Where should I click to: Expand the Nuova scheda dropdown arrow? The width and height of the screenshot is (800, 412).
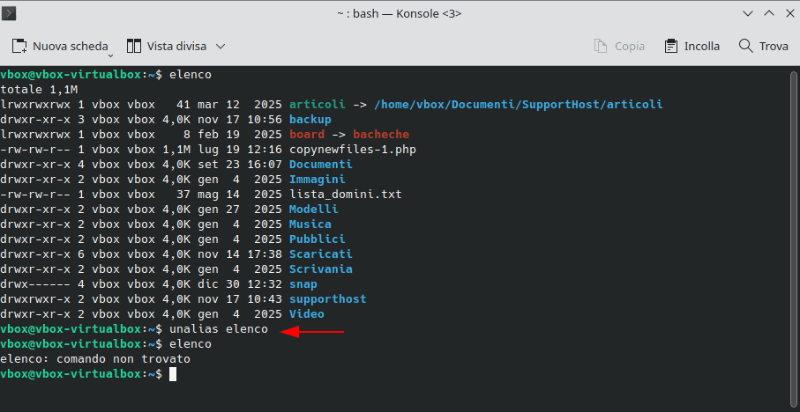[114, 48]
